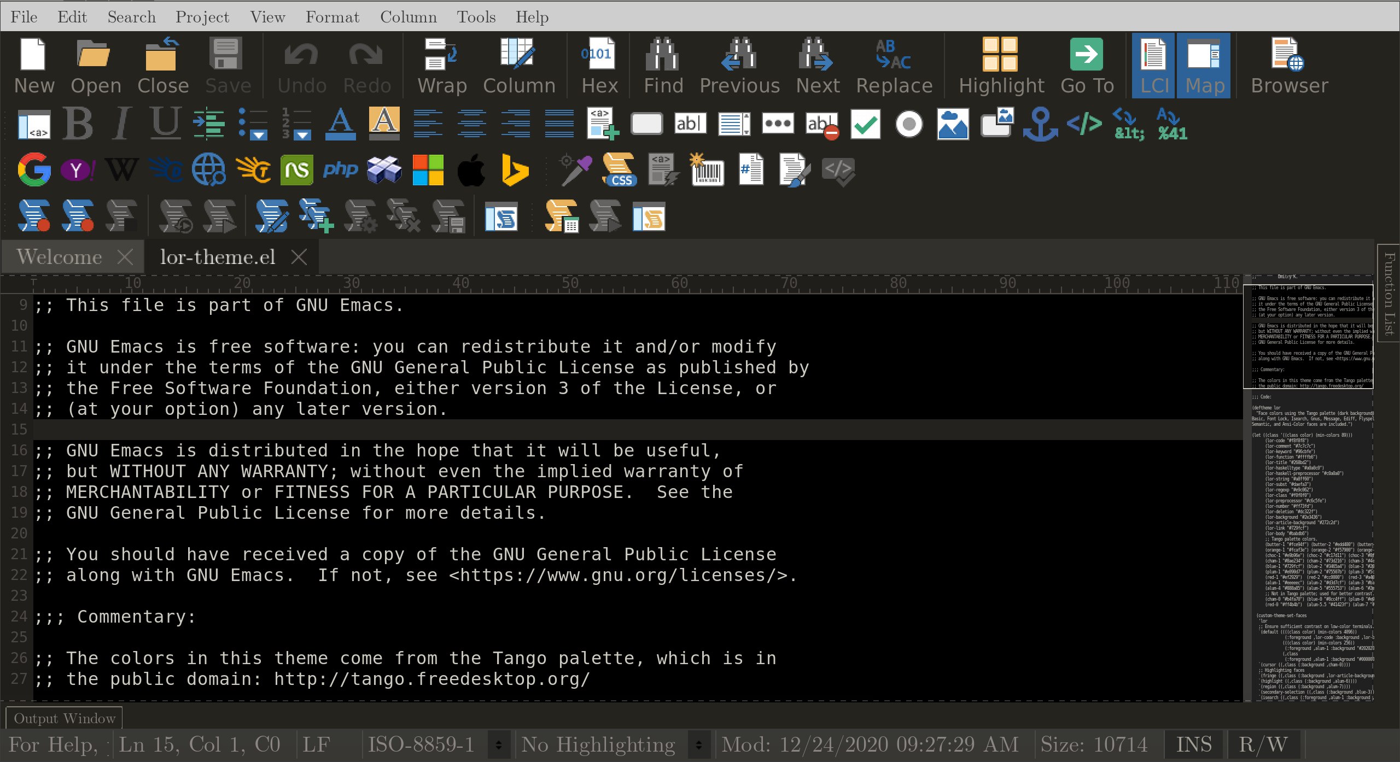The height and width of the screenshot is (762, 1400).
Task: Open the ISO-8859-1 encoding dropdown
Action: 499,745
